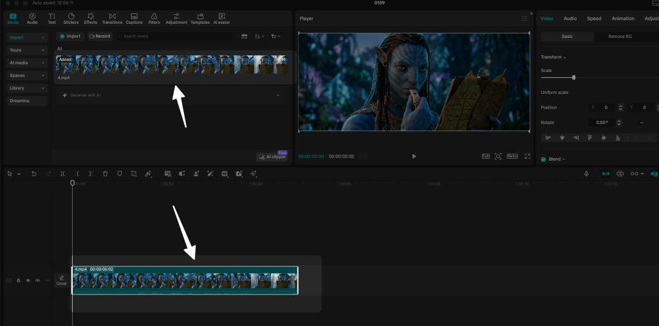The height and width of the screenshot is (326, 659).
Task: Open the Effects tab
Action: click(90, 19)
